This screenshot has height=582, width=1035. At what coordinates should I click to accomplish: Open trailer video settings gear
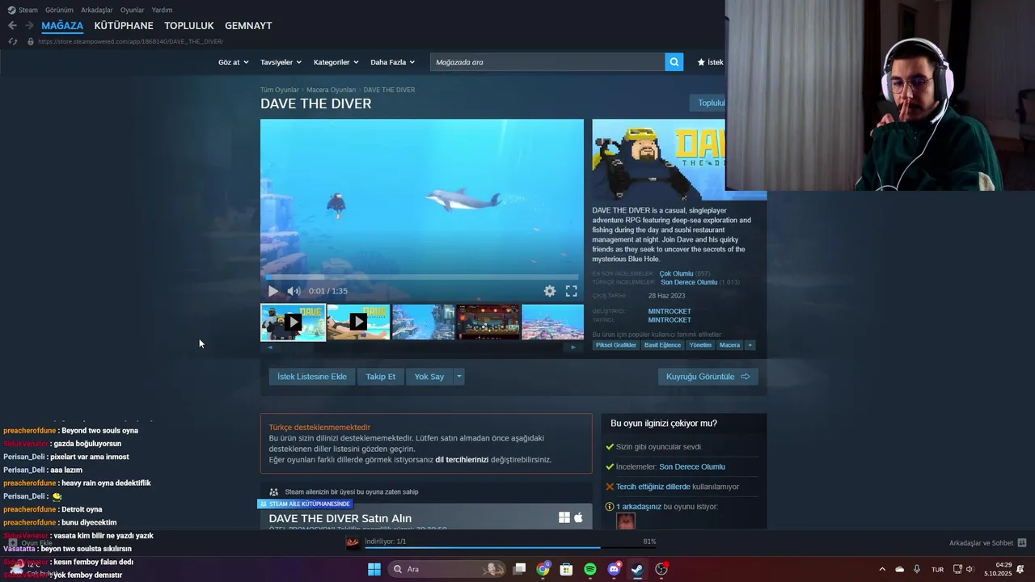point(550,291)
